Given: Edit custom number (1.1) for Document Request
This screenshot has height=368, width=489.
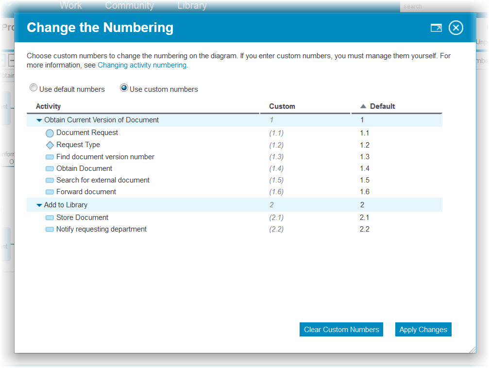Looking at the screenshot, I should [x=276, y=133].
